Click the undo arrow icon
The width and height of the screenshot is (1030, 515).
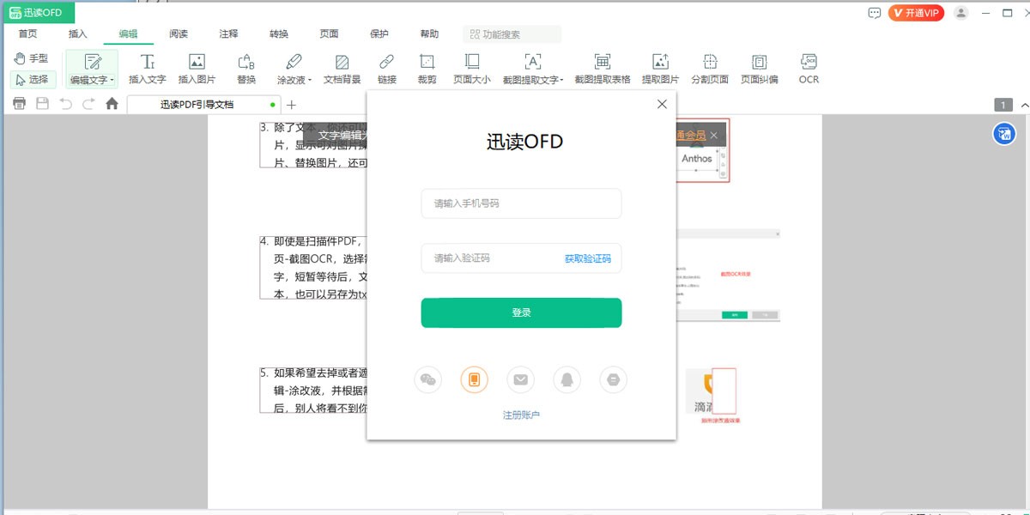click(x=65, y=104)
